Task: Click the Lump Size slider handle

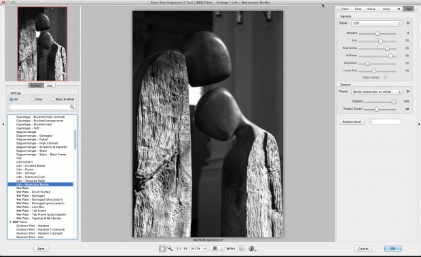Action: coord(373,71)
